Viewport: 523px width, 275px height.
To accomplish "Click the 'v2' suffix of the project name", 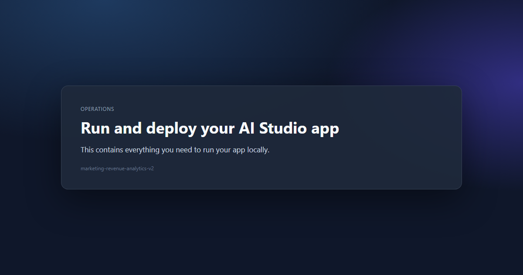I will pos(151,168).
